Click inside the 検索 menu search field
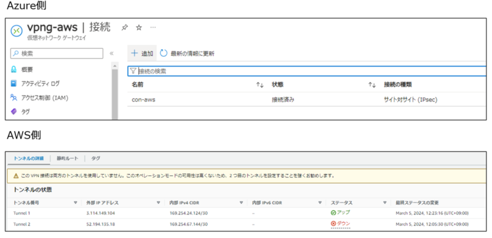Screen dimensions: 492x238 tap(57, 54)
